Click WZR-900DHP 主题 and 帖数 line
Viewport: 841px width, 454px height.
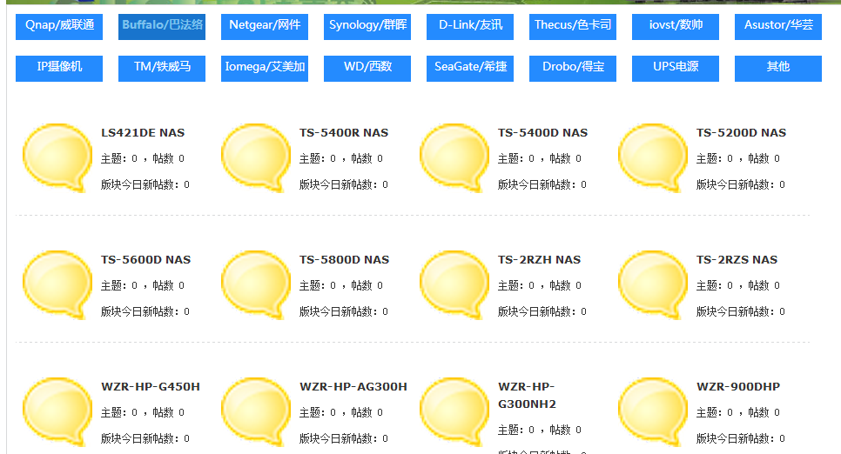[738, 412]
